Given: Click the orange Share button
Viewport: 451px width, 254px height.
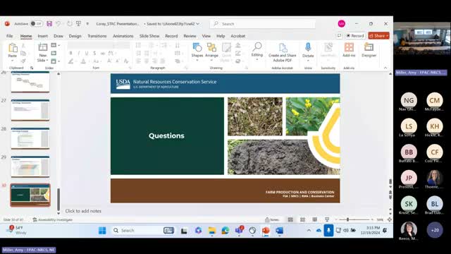Looking at the screenshot, I should [x=378, y=36].
